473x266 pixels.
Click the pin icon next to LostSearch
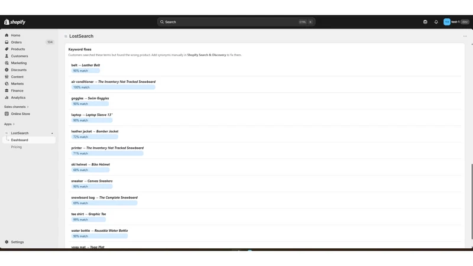point(52,134)
